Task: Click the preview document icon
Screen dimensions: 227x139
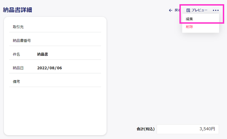Action: pos(188,10)
